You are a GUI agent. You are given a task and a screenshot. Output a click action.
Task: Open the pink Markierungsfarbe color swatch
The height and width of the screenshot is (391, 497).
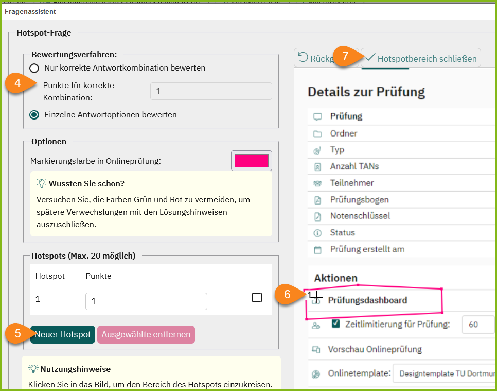coord(252,161)
